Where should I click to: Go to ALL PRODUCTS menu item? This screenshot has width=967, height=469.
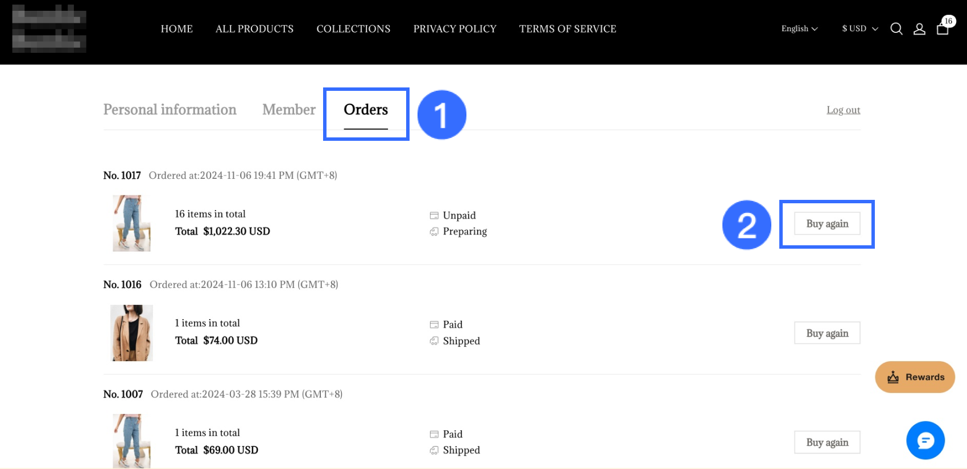click(254, 29)
